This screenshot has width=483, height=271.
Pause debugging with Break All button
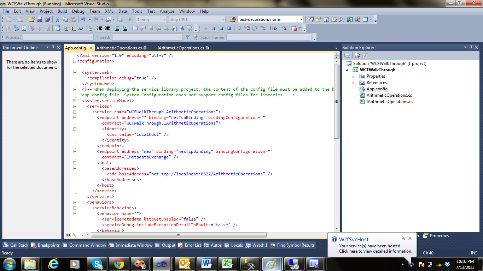click(x=213, y=28)
